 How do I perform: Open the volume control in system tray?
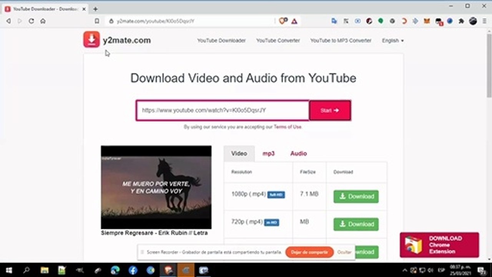click(x=430, y=270)
